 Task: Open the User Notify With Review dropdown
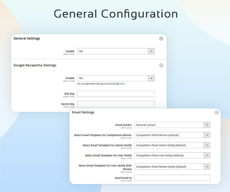tap(172, 167)
